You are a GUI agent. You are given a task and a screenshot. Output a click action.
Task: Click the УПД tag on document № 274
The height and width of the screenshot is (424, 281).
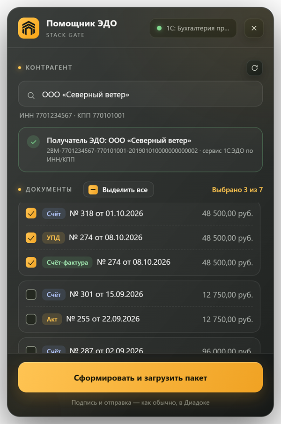pos(53,238)
